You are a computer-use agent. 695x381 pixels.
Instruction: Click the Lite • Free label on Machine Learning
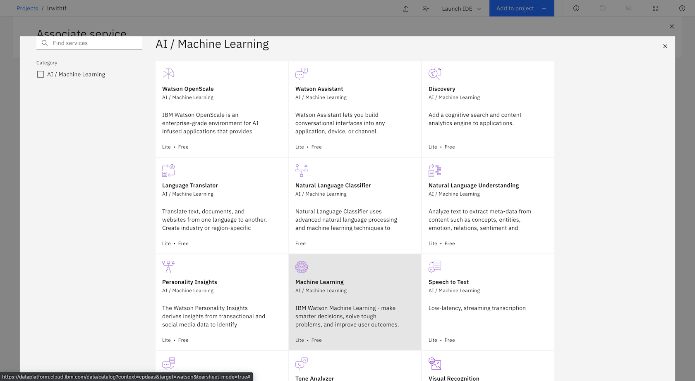click(309, 340)
